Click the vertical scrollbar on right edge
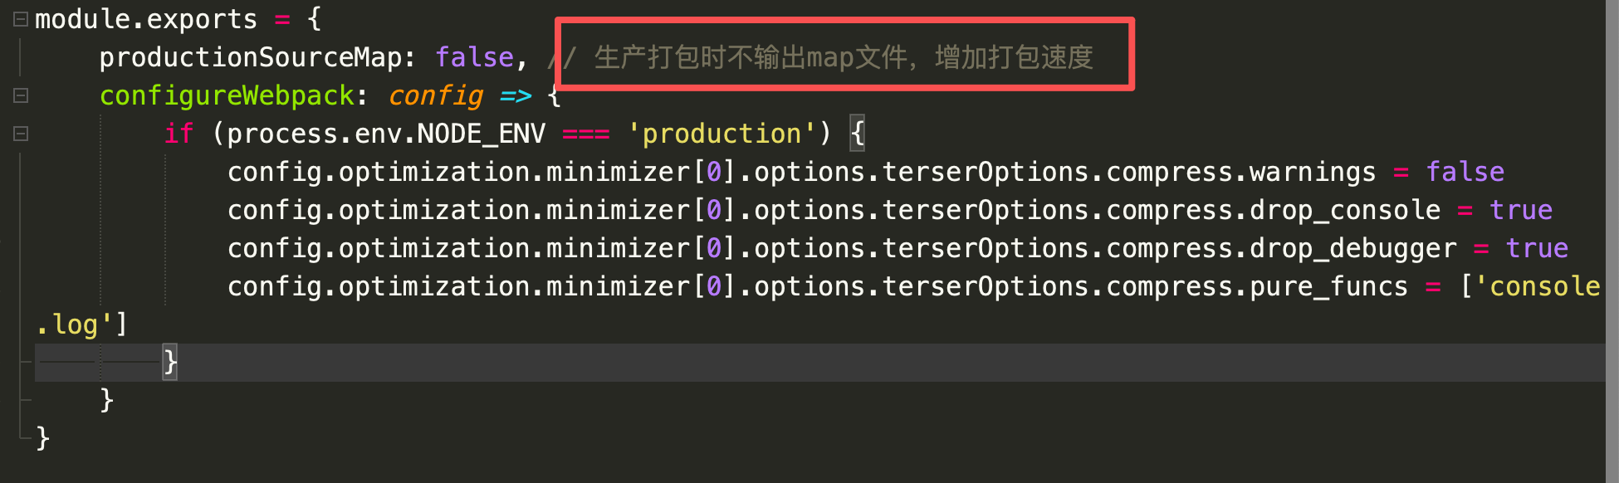The height and width of the screenshot is (483, 1619). pos(1612,242)
